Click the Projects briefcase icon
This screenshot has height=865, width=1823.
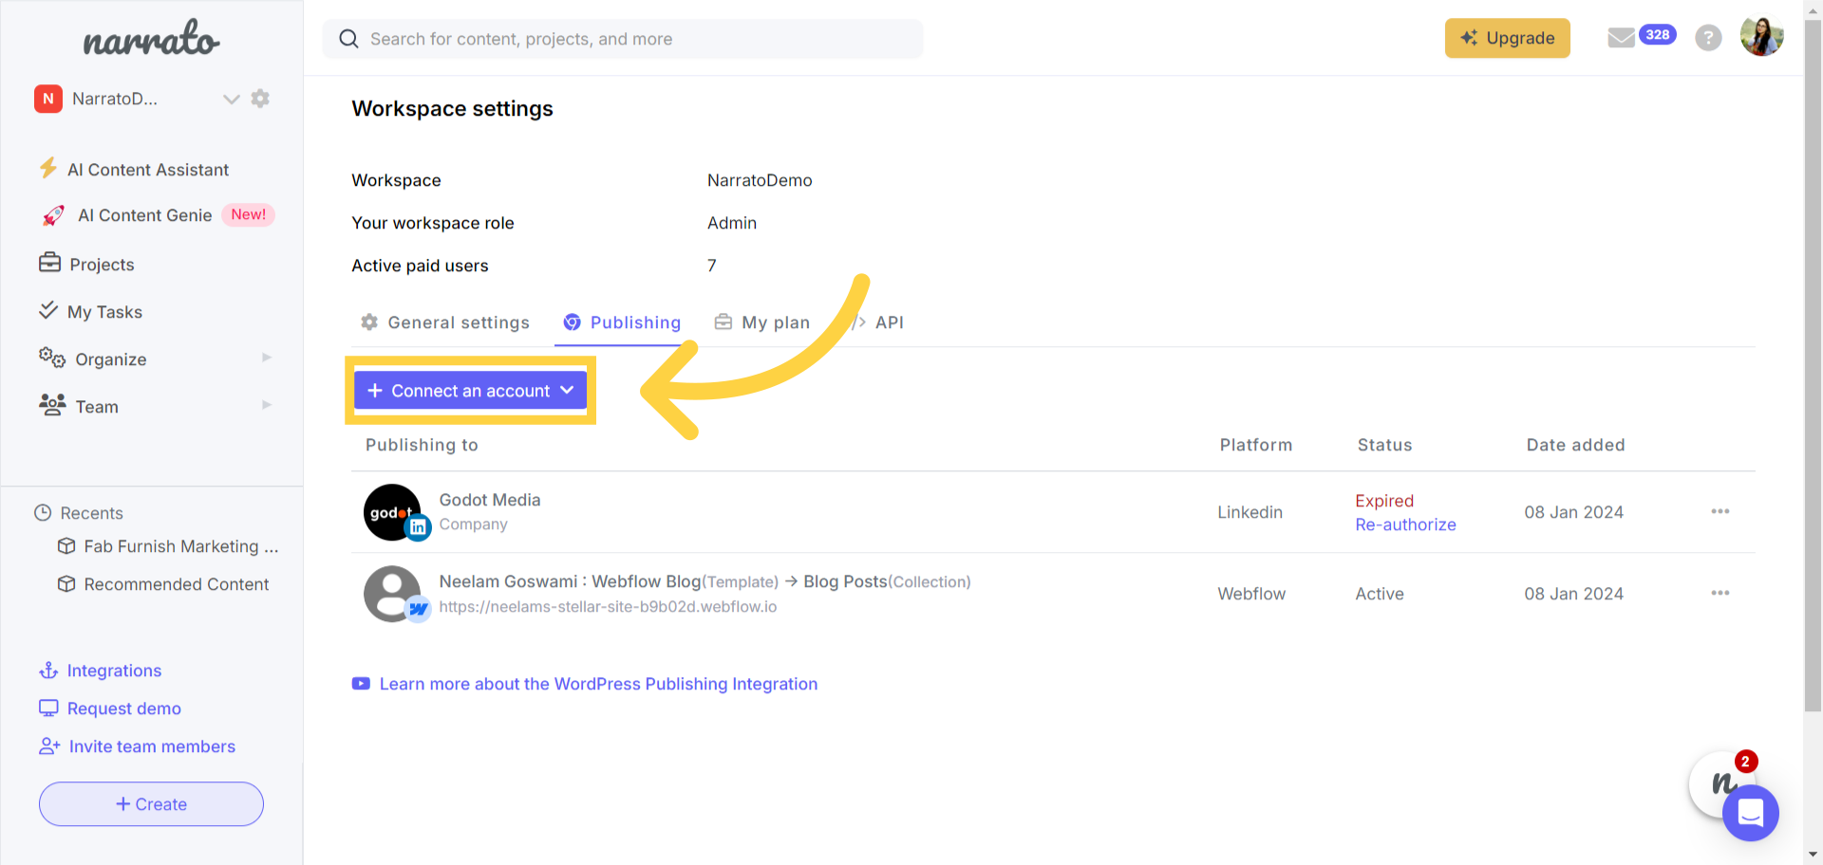pyautogui.click(x=49, y=262)
